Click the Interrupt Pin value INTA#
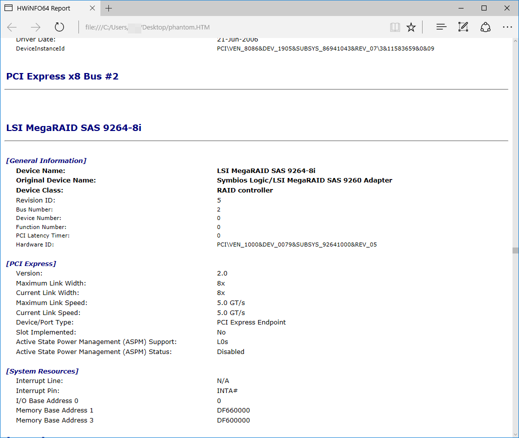The image size is (519, 438). [227, 390]
